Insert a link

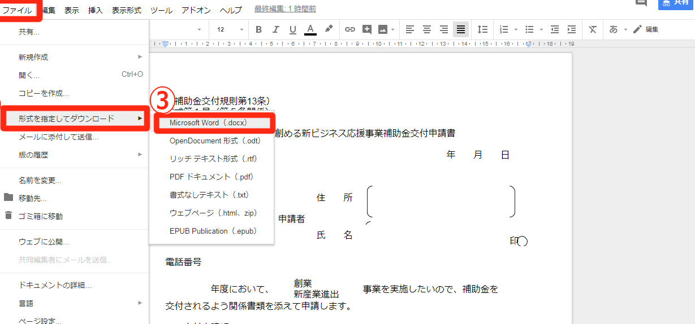pos(350,29)
